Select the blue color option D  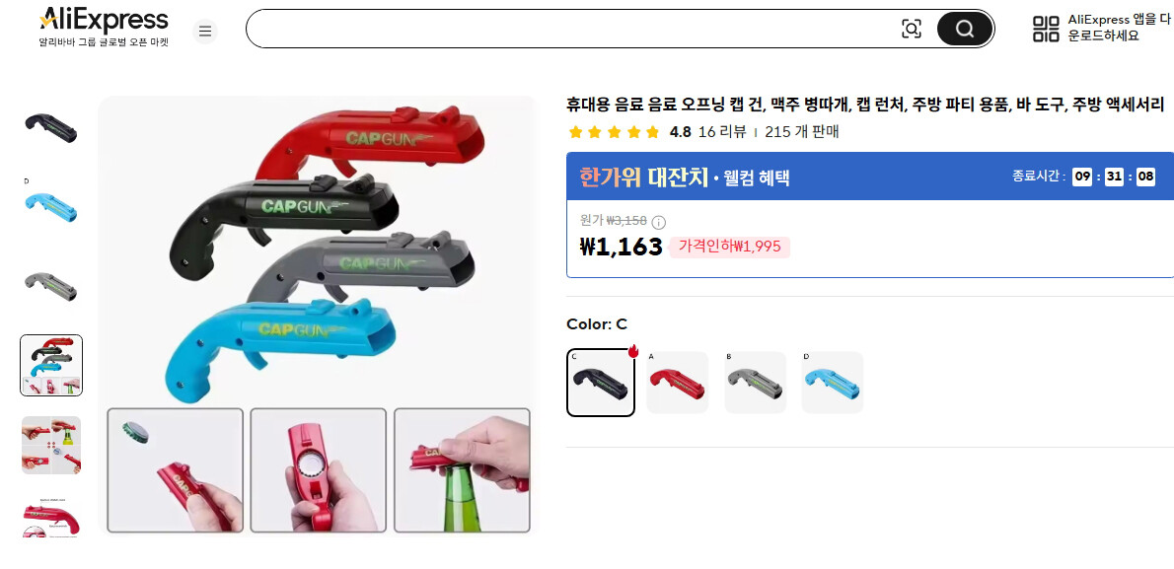(x=833, y=383)
